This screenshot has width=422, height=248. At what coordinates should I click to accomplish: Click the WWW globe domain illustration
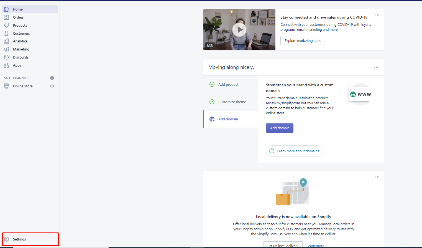(360, 94)
